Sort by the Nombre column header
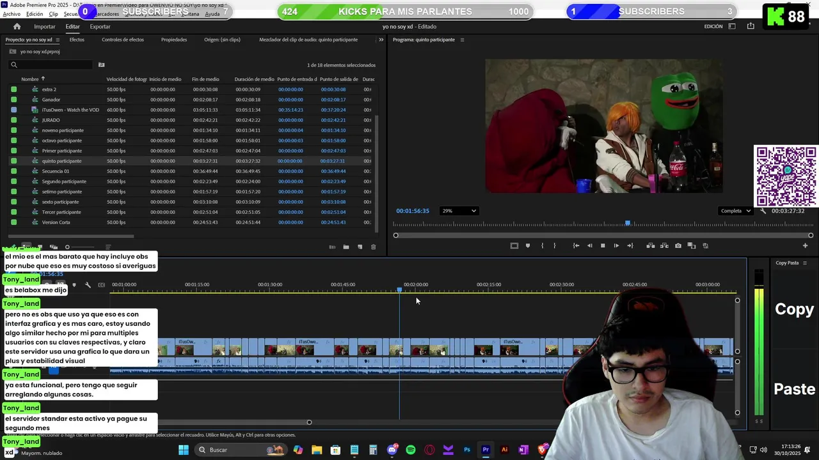Image resolution: width=819 pixels, height=460 pixels. click(30, 79)
